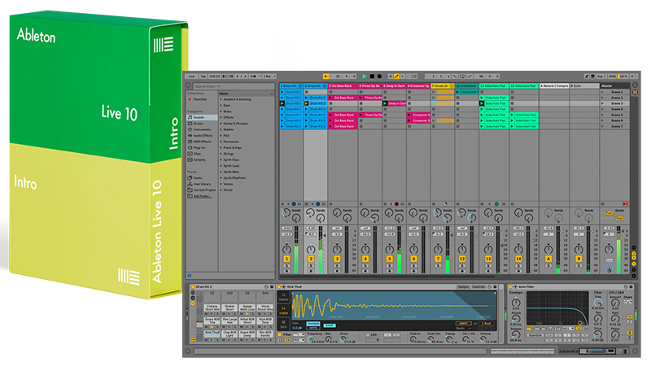Click the Link button

tap(191, 76)
